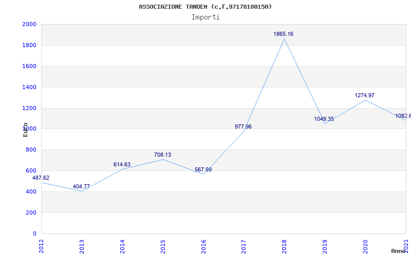Click the 800 y-axis tick label
This screenshot has width=411, height=256.
pyautogui.click(x=31, y=150)
